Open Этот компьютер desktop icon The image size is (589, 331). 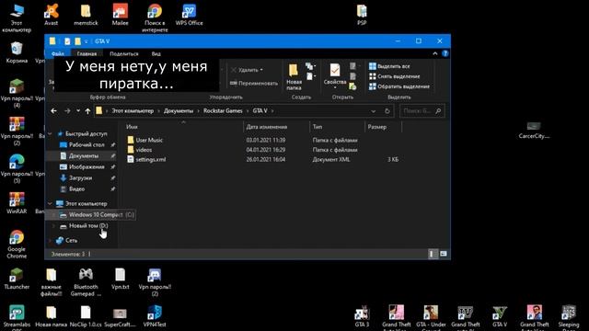tap(17, 17)
